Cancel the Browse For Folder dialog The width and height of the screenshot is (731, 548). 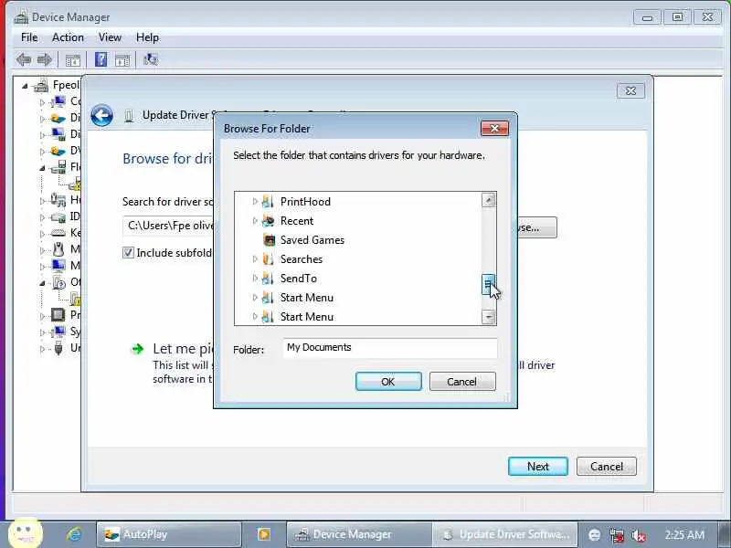point(462,382)
